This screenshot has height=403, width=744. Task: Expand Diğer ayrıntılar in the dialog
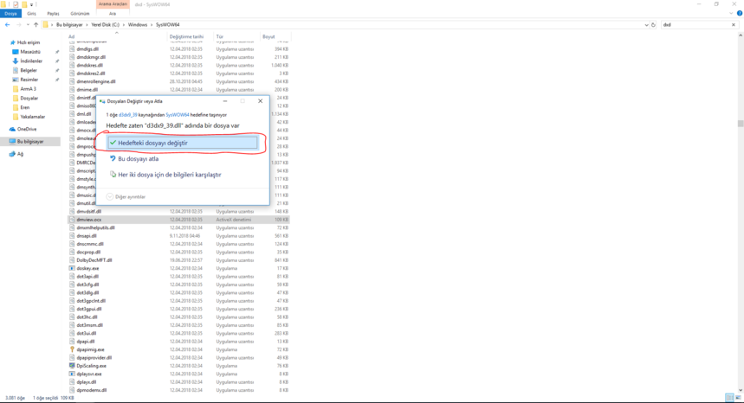tap(126, 196)
